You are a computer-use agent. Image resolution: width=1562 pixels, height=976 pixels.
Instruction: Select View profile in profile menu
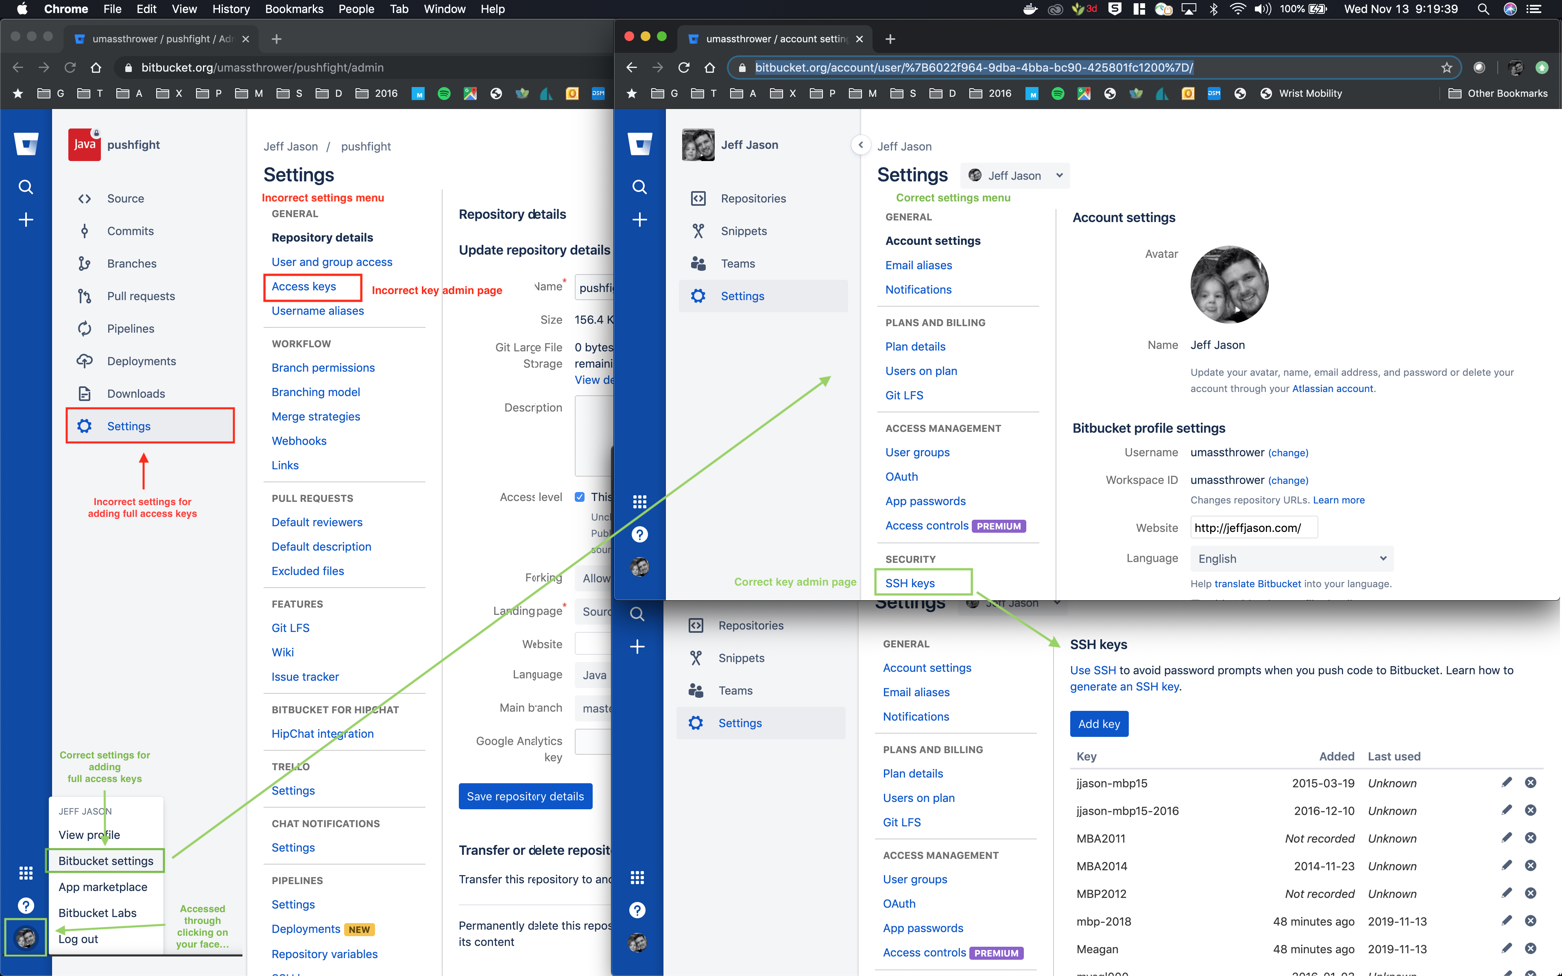pos(89,834)
